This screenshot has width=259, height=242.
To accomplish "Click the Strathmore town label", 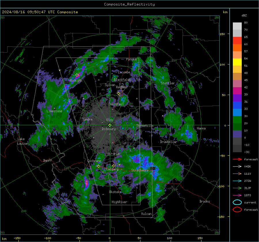I will [x=140, y=170].
